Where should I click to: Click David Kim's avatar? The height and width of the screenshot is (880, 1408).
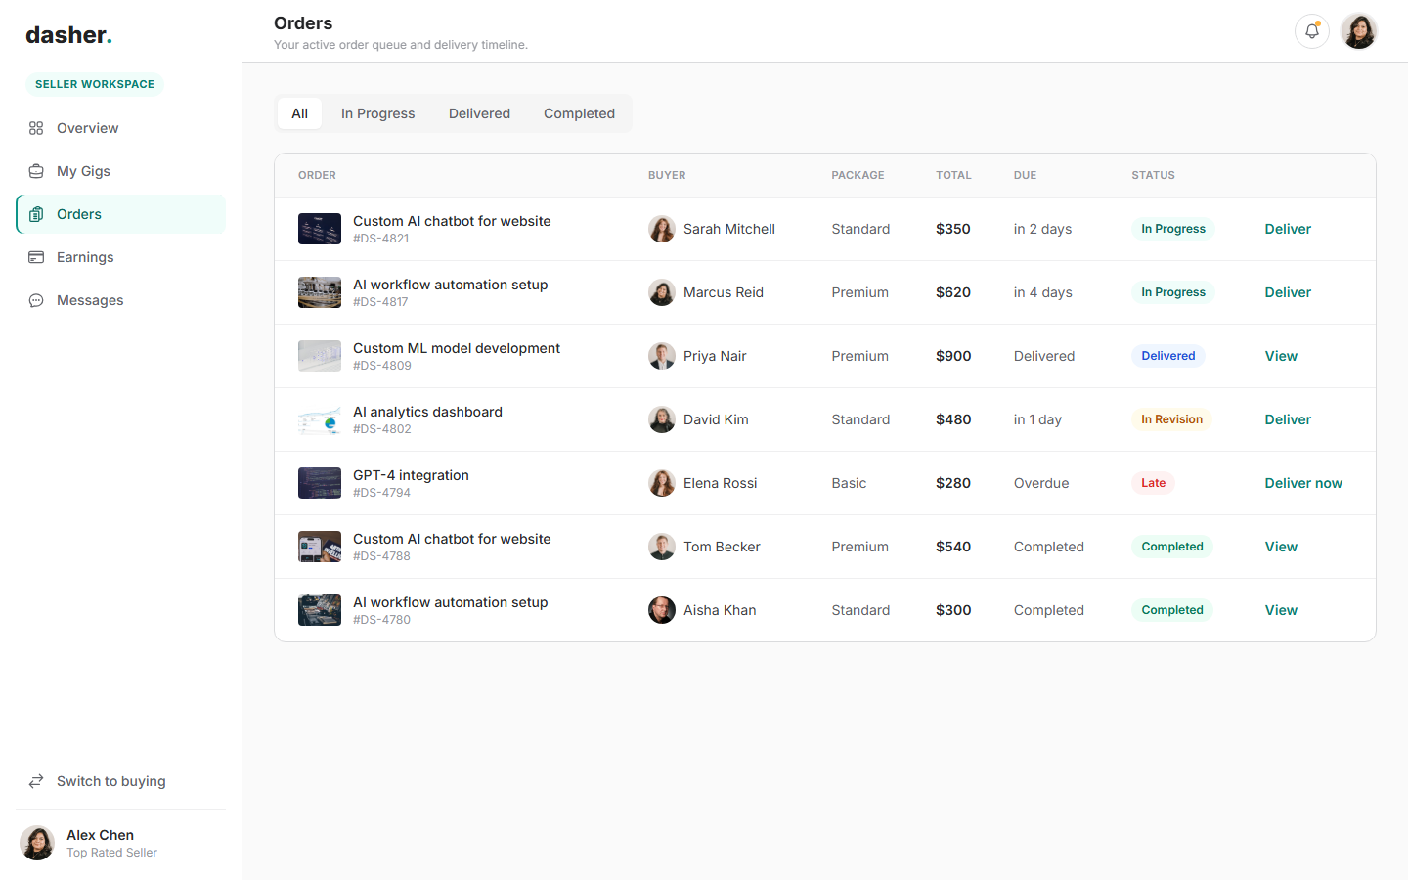tap(662, 419)
